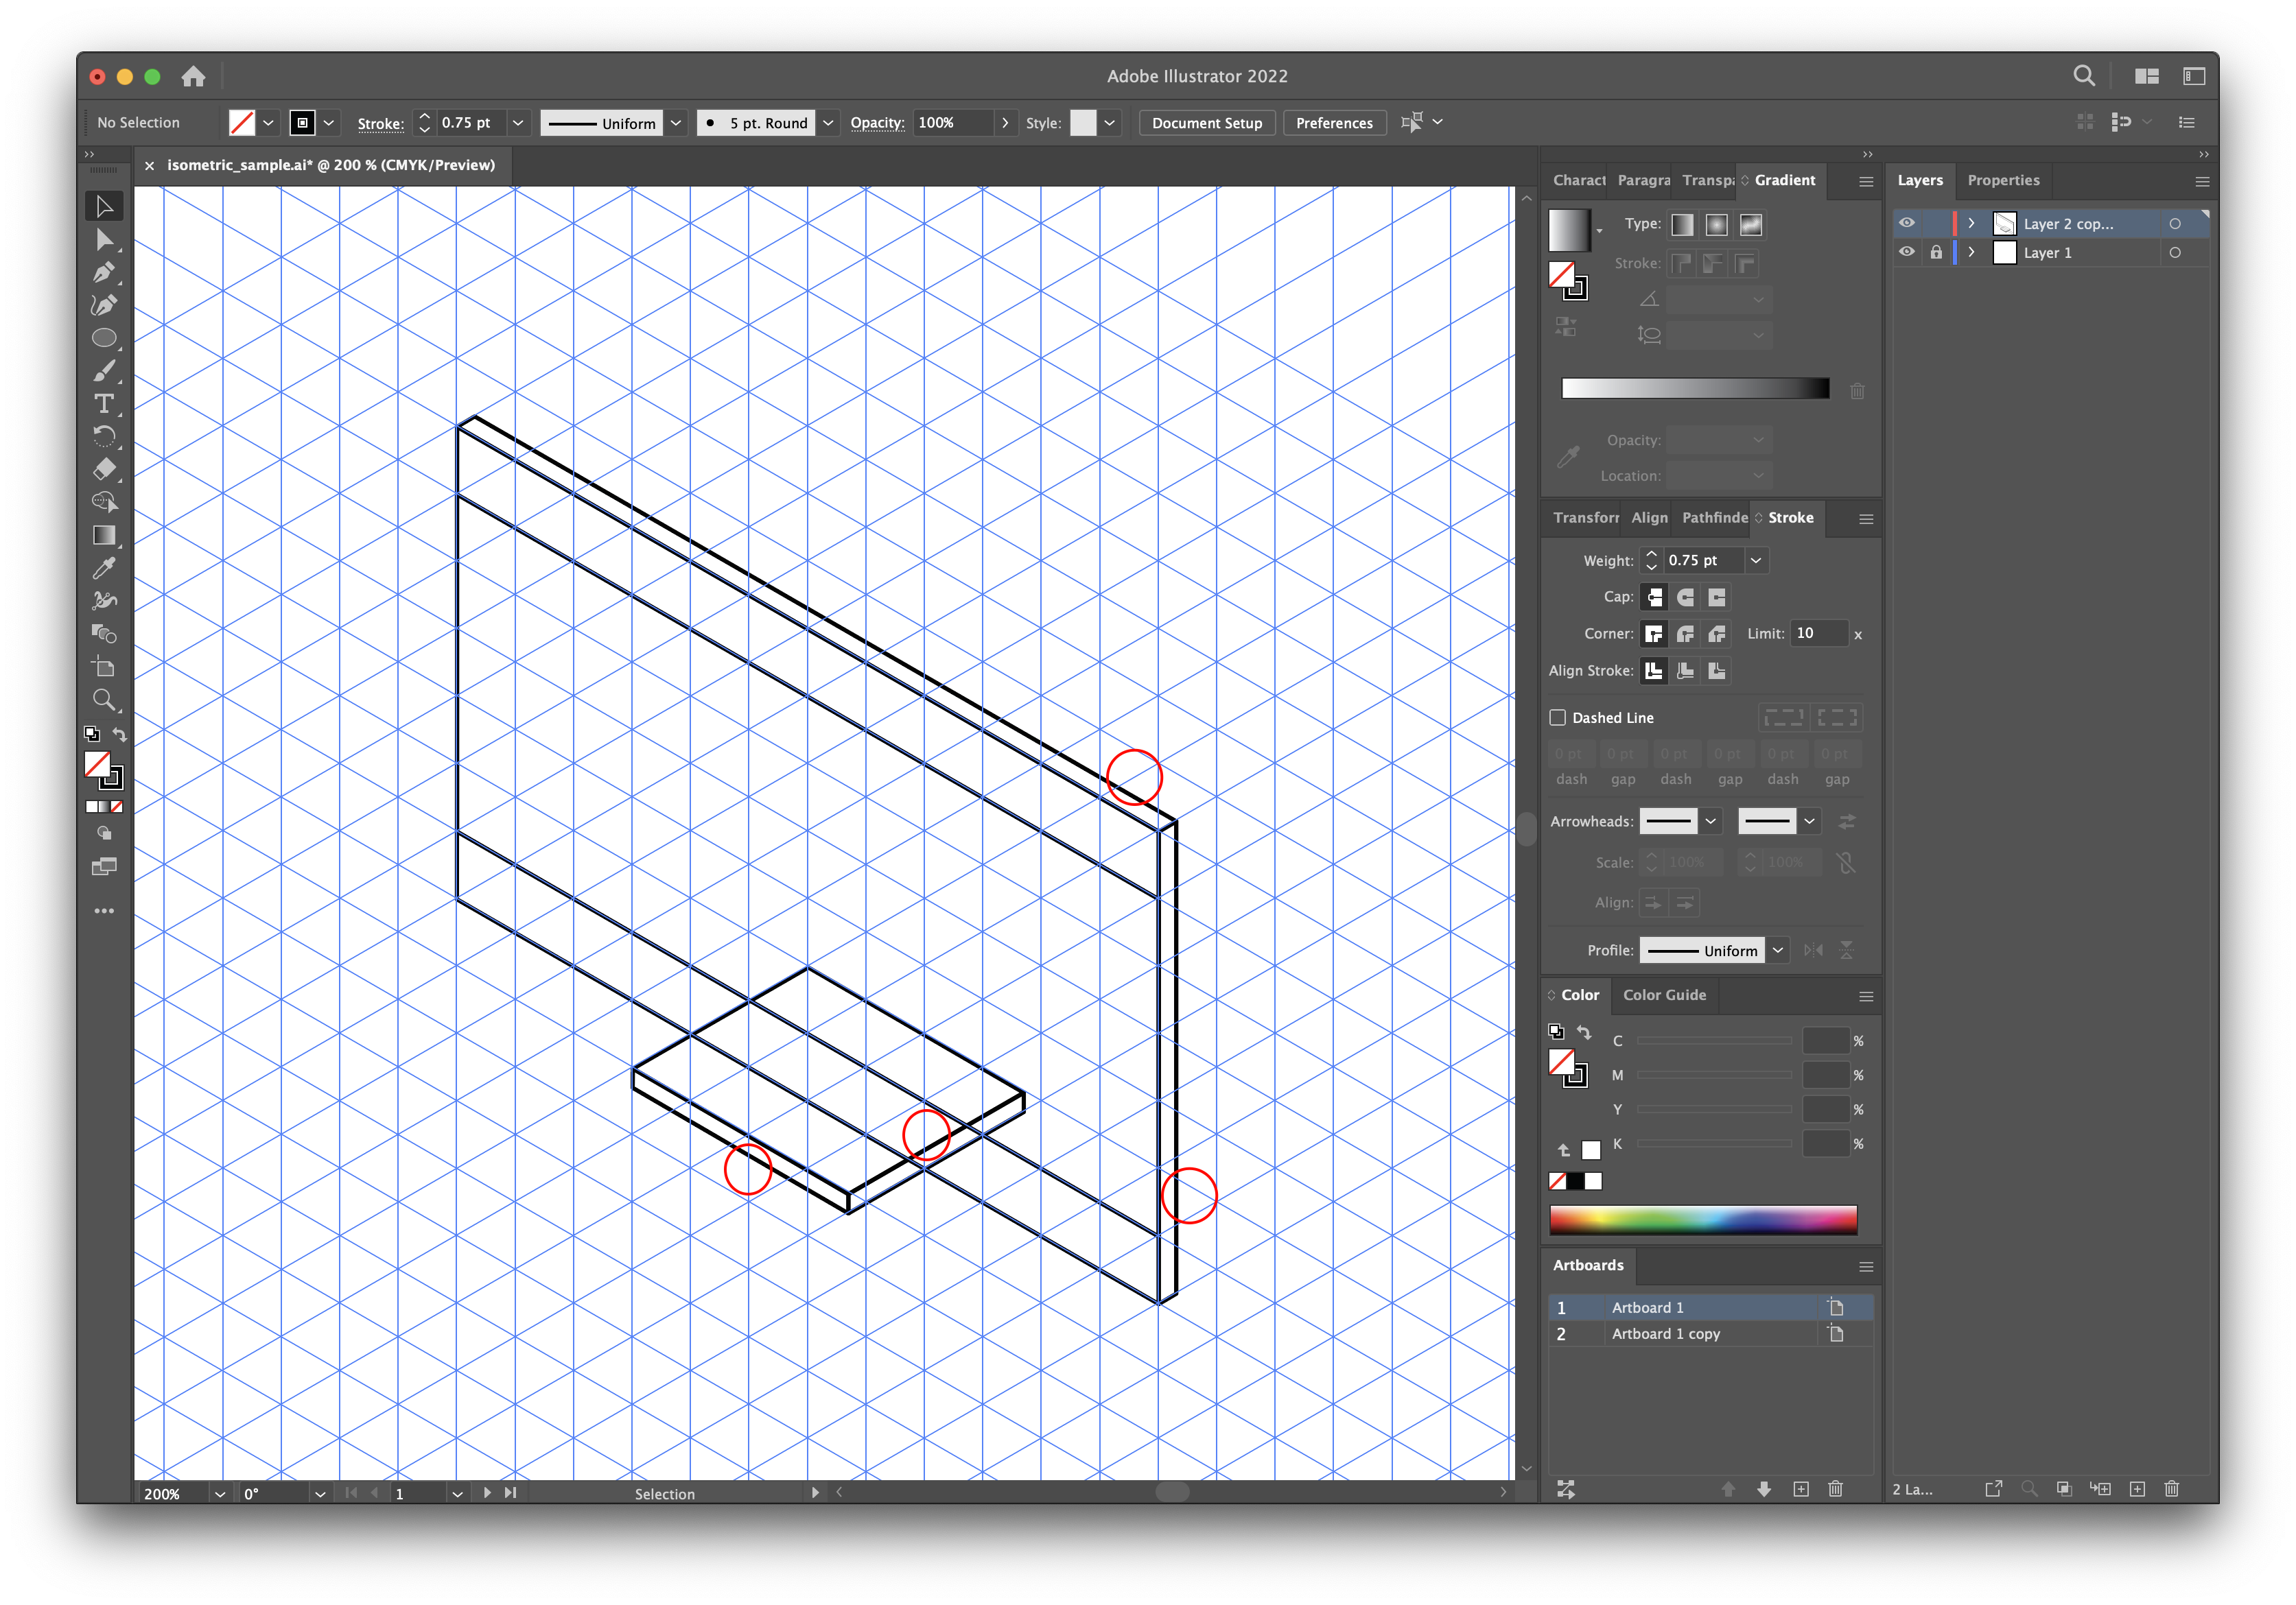Viewport: 2296px width, 1605px height.
Task: Click the gradient slider bar
Action: [1695, 389]
